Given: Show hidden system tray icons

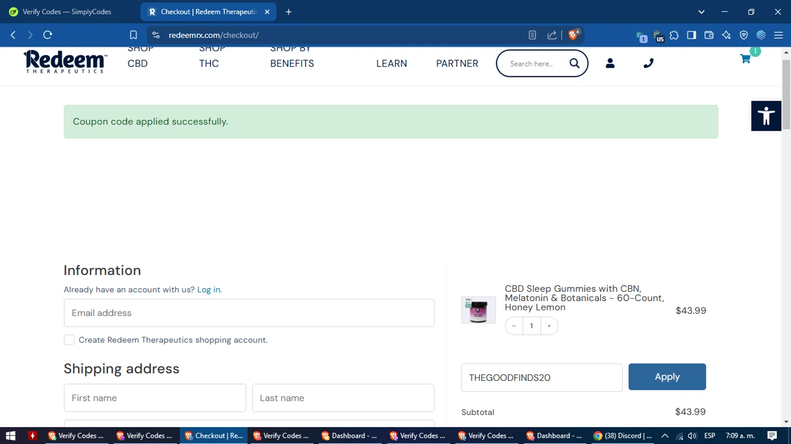Looking at the screenshot, I should tap(665, 436).
